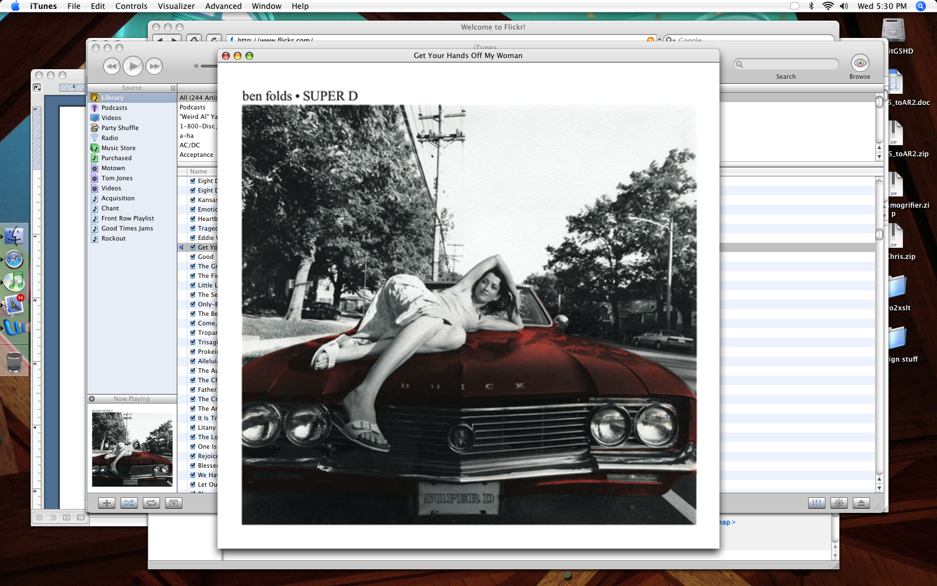Uncheck the Kansas song checkbox

click(x=193, y=200)
